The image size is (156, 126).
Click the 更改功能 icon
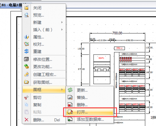(26, 66)
